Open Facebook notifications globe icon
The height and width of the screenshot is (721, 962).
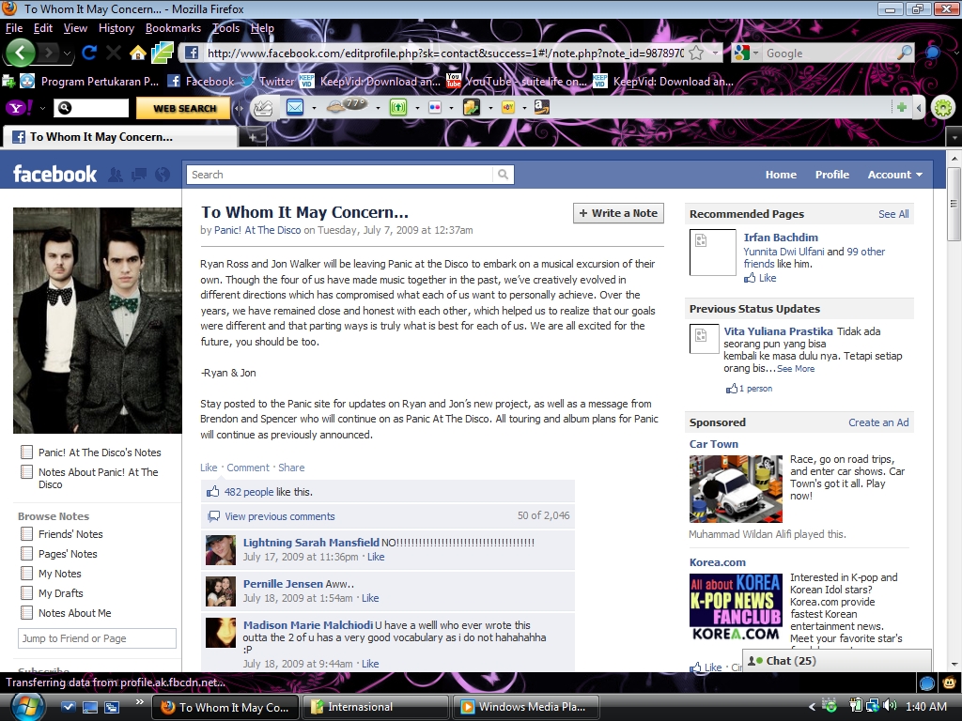click(x=163, y=176)
